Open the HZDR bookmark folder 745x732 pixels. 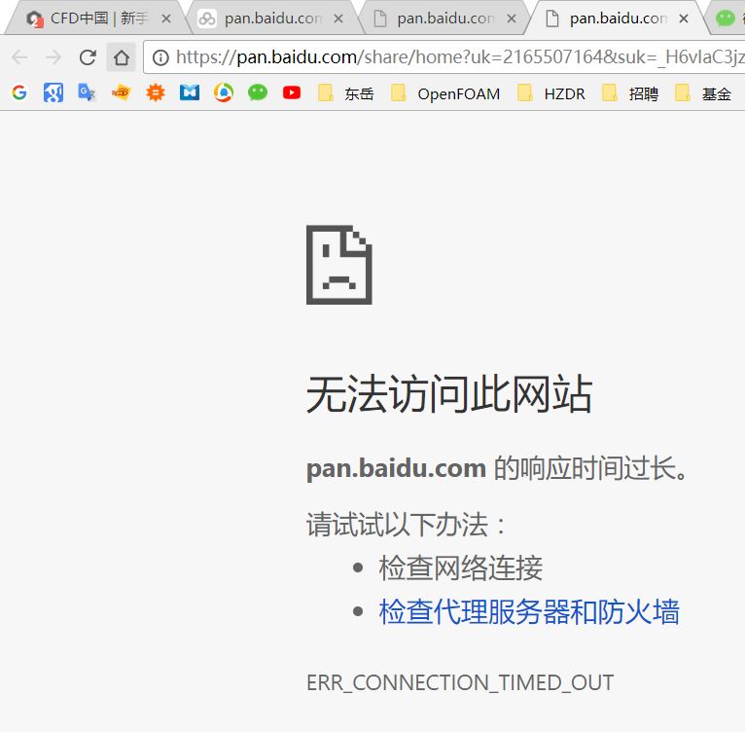(x=551, y=93)
